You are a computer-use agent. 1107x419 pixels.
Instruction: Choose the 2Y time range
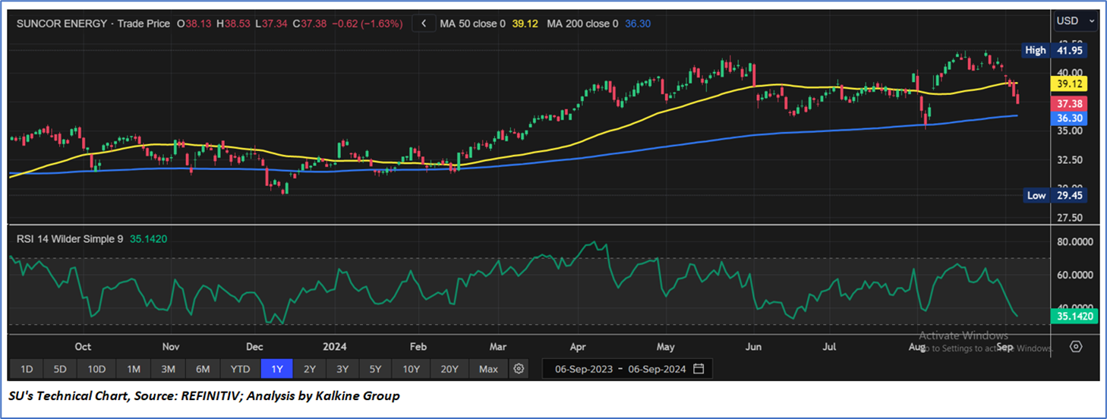(x=309, y=369)
